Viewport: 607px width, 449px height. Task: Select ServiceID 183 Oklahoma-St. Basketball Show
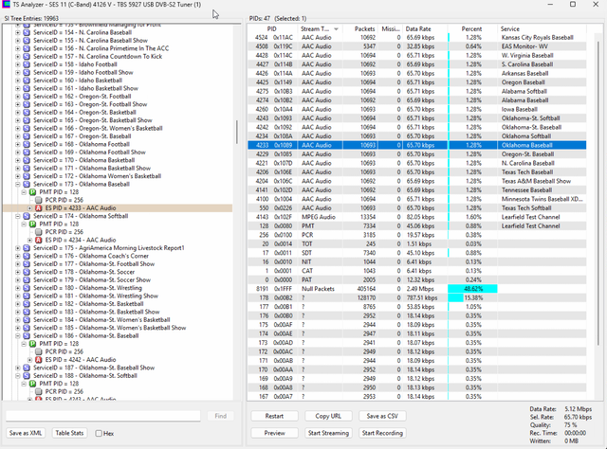pos(96,312)
